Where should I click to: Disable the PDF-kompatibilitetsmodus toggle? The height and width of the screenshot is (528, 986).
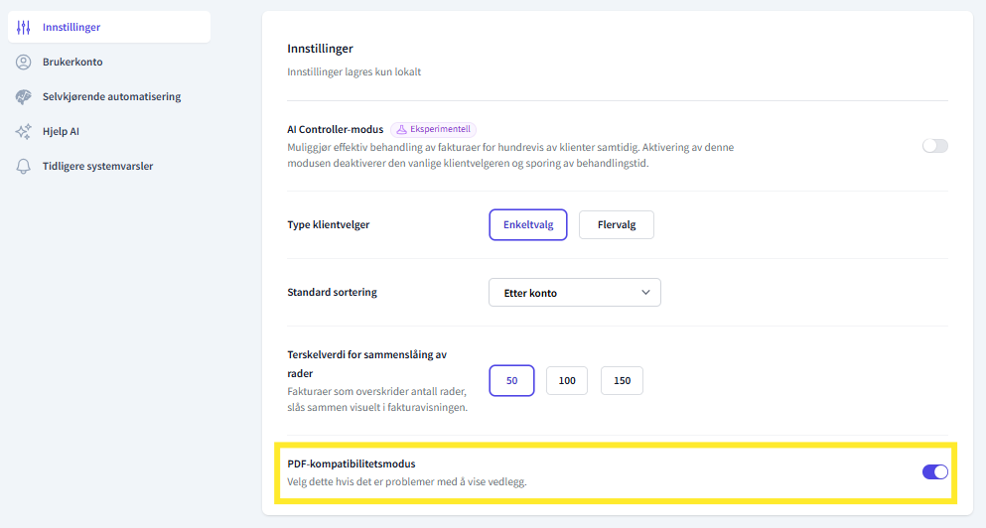click(x=934, y=471)
